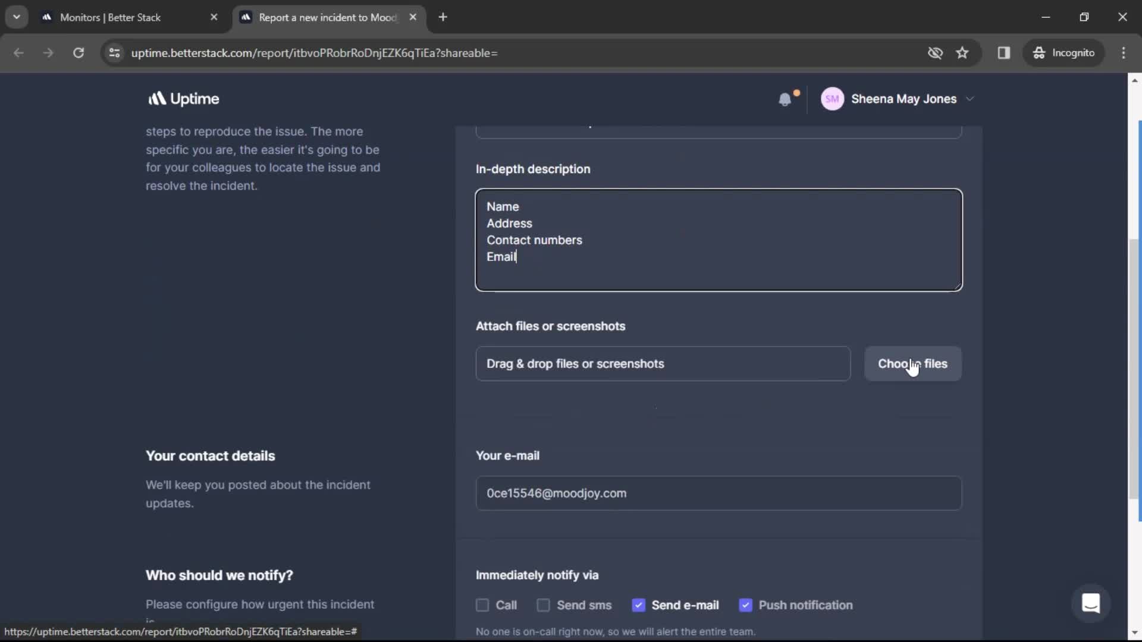Viewport: 1142px width, 642px height.
Task: Enable the Send SMS notification checkbox
Action: coord(543,605)
